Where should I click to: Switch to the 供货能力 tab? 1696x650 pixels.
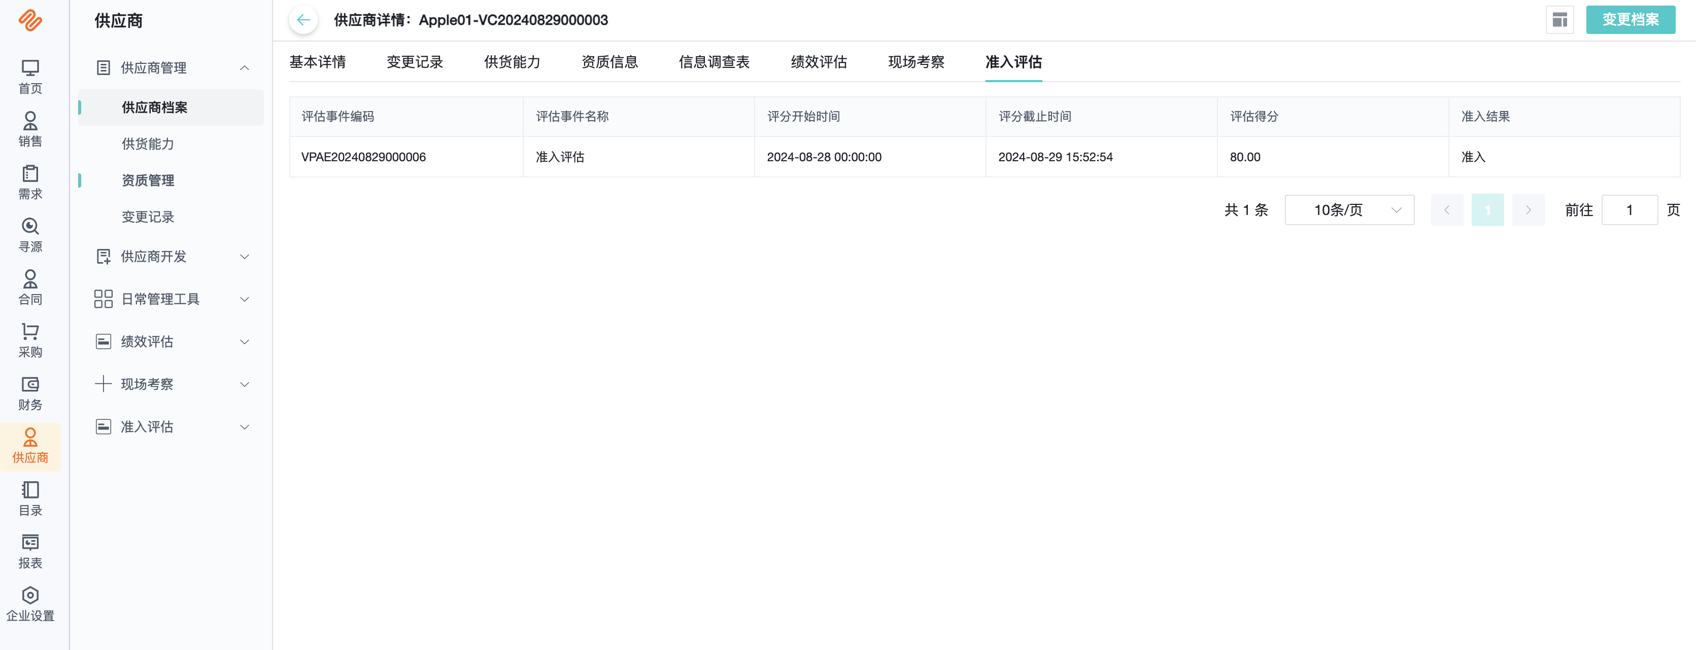[x=512, y=62]
